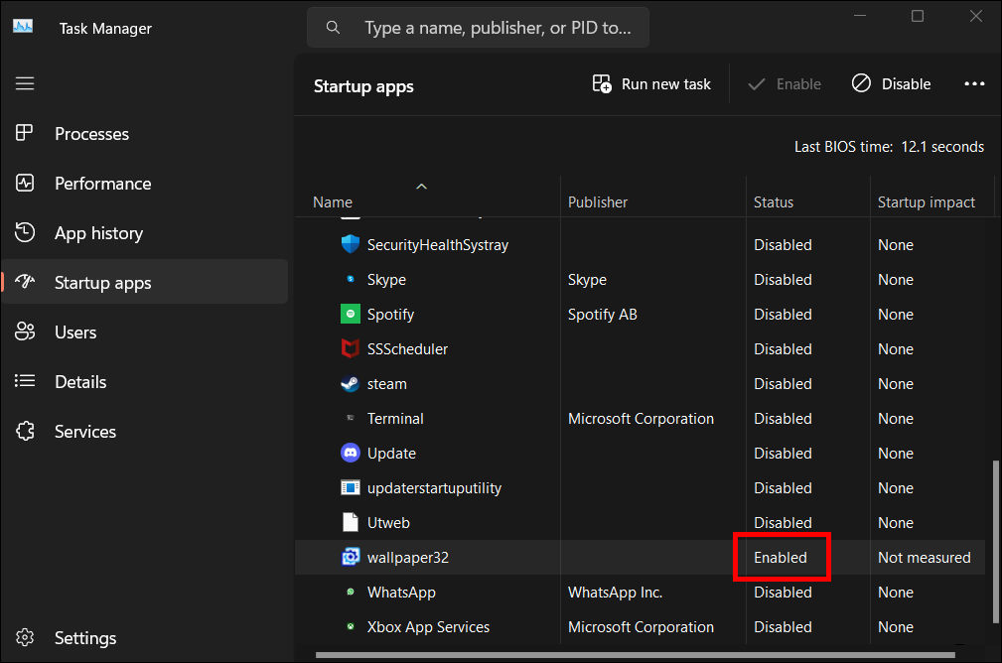Click the SecurityHealthSystray shield icon
Image resolution: width=1002 pixels, height=663 pixels.
coord(351,244)
